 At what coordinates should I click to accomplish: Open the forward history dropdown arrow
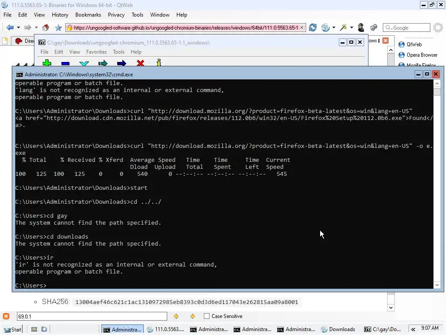click(36, 27)
